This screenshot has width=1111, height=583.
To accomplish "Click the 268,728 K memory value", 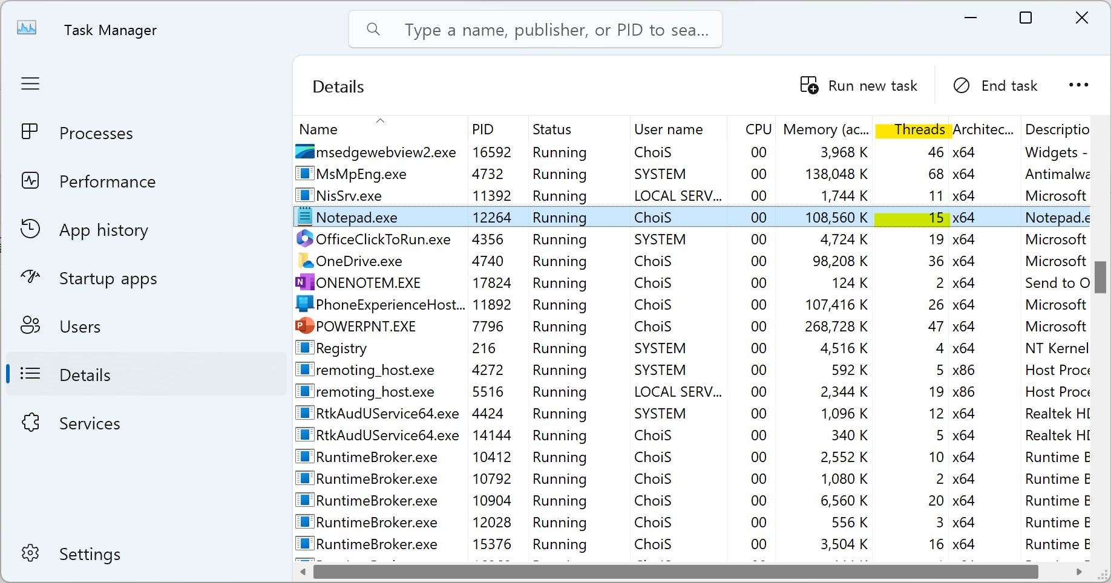I will point(836,326).
